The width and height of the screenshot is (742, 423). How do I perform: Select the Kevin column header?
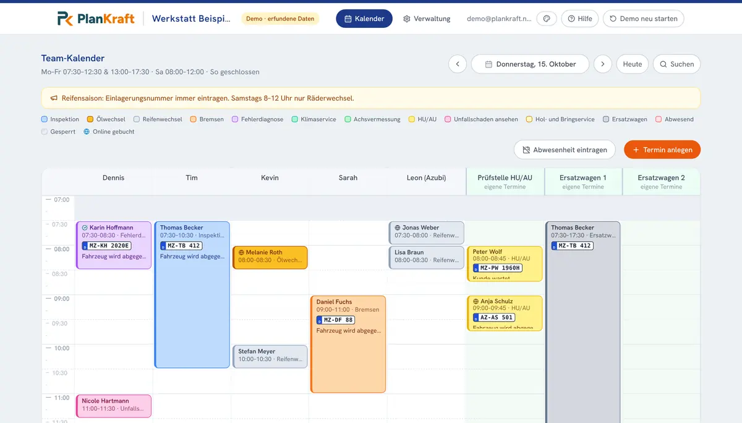(x=270, y=178)
